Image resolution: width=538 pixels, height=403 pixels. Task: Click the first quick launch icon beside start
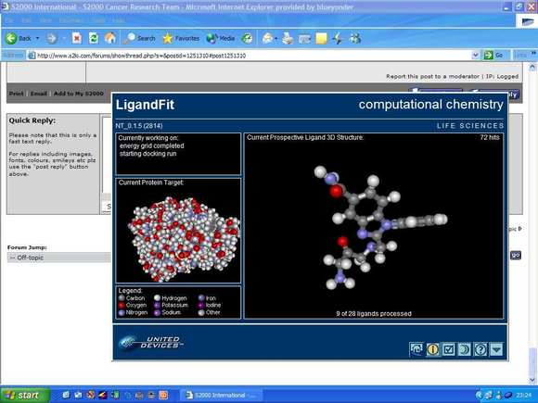click(66, 395)
